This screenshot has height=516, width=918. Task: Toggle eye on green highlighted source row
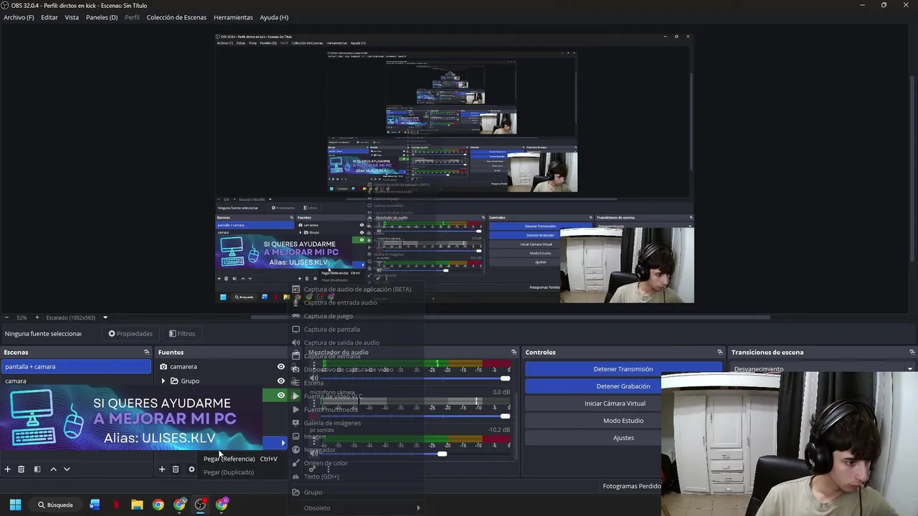coord(281,396)
